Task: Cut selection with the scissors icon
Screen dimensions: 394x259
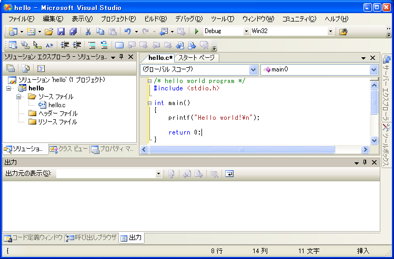Action: pos(88,32)
